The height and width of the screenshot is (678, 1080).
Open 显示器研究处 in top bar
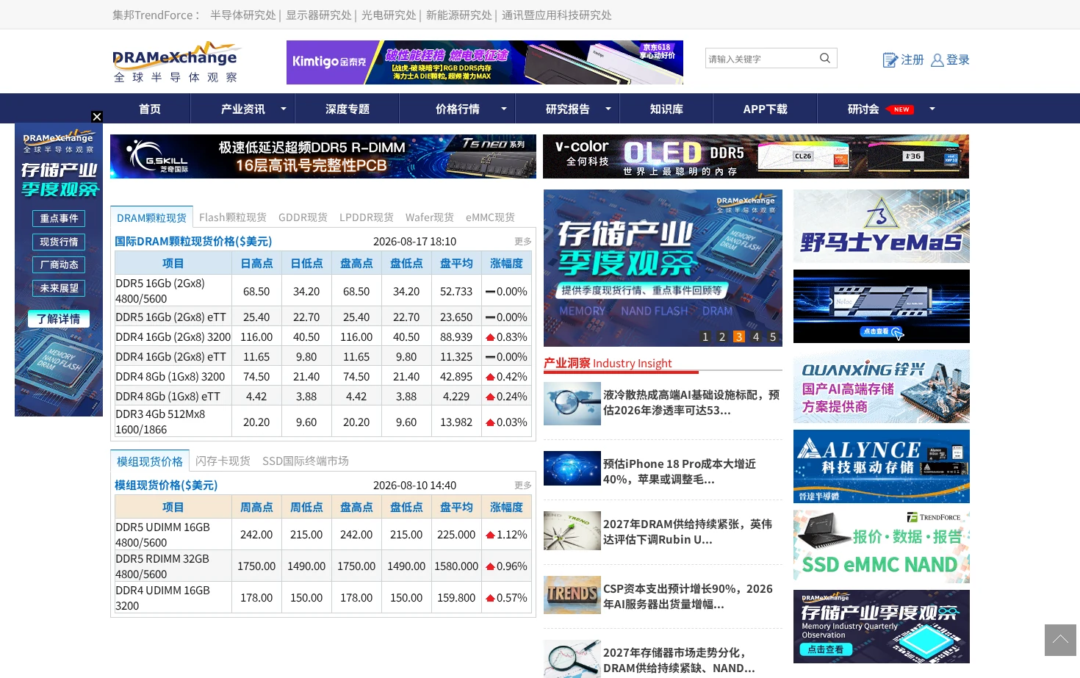(319, 15)
